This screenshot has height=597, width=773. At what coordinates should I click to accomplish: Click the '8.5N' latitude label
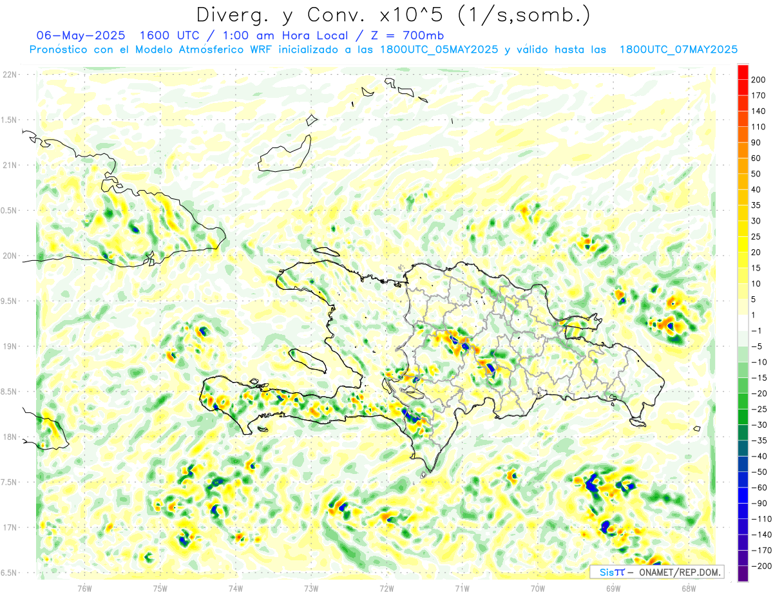click(9, 392)
